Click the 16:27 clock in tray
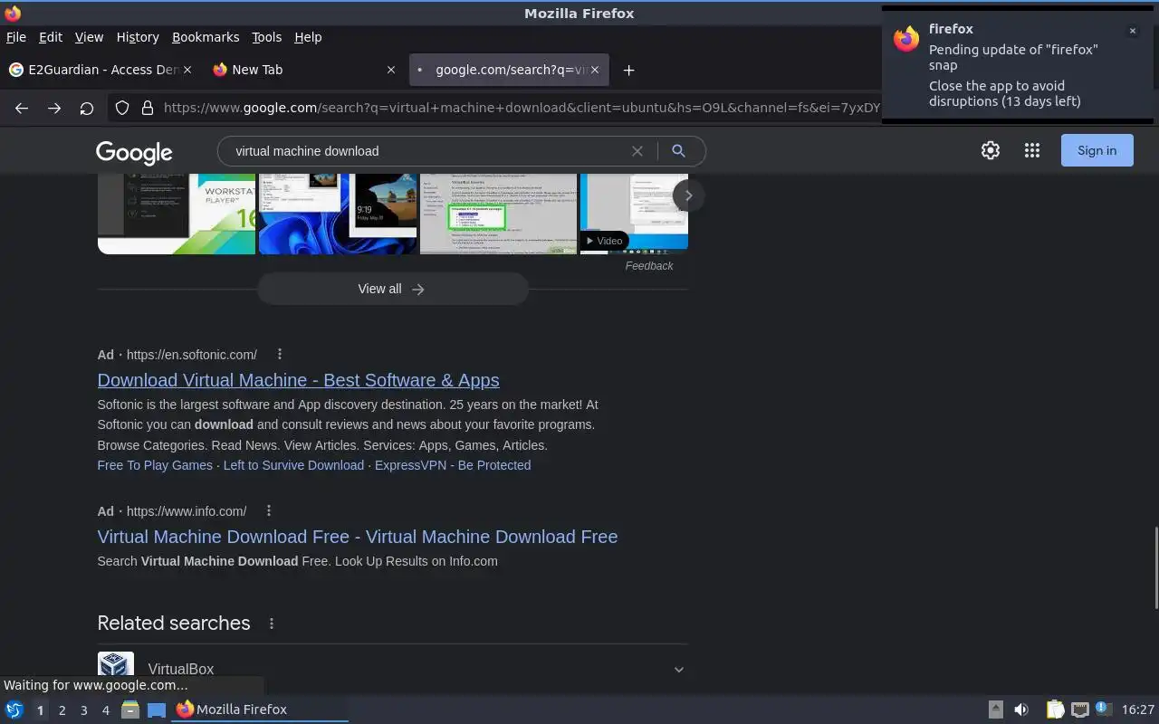 [x=1137, y=710]
